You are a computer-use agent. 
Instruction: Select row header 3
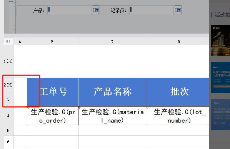pyautogui.click(x=8, y=99)
